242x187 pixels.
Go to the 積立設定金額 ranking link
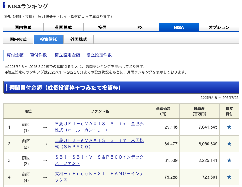pos(67,55)
